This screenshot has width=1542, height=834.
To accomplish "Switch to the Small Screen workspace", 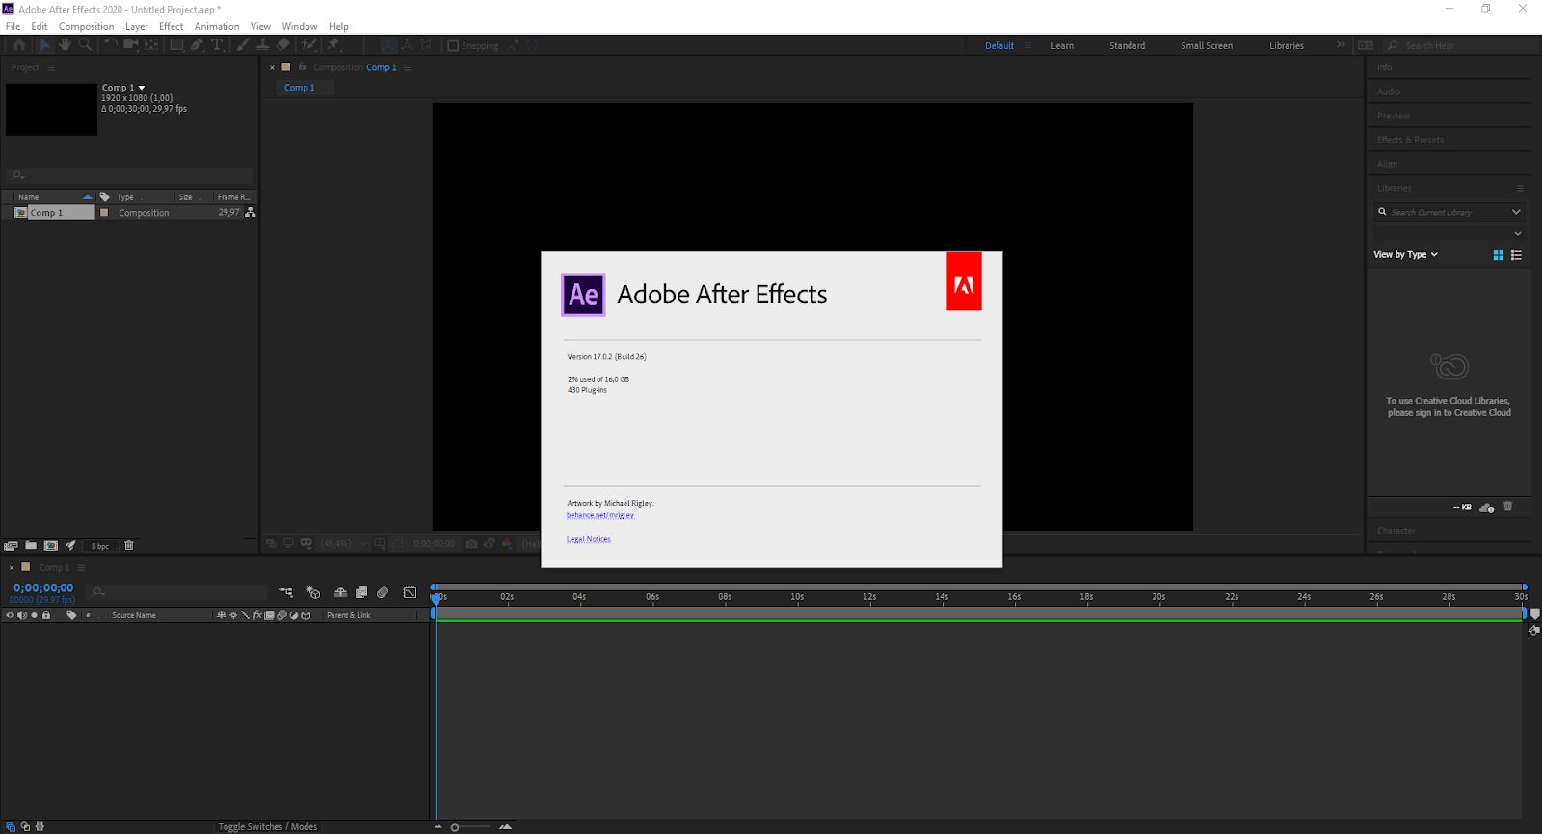I will click(1207, 45).
